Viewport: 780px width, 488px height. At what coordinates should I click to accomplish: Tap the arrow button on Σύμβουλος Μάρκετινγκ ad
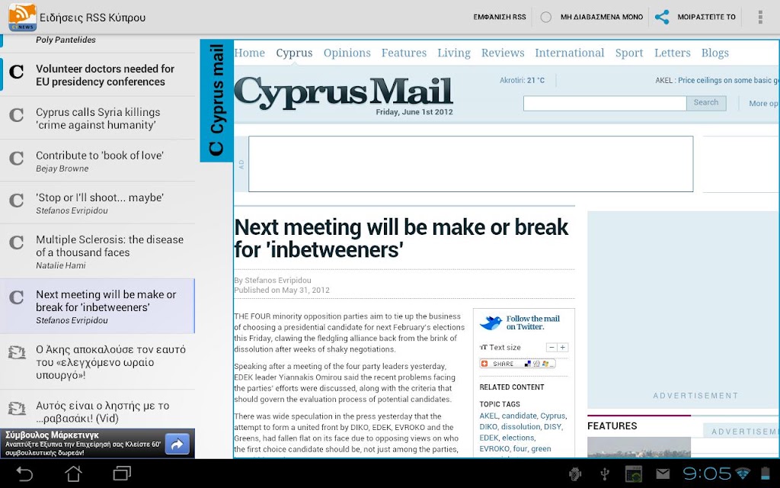(177, 445)
